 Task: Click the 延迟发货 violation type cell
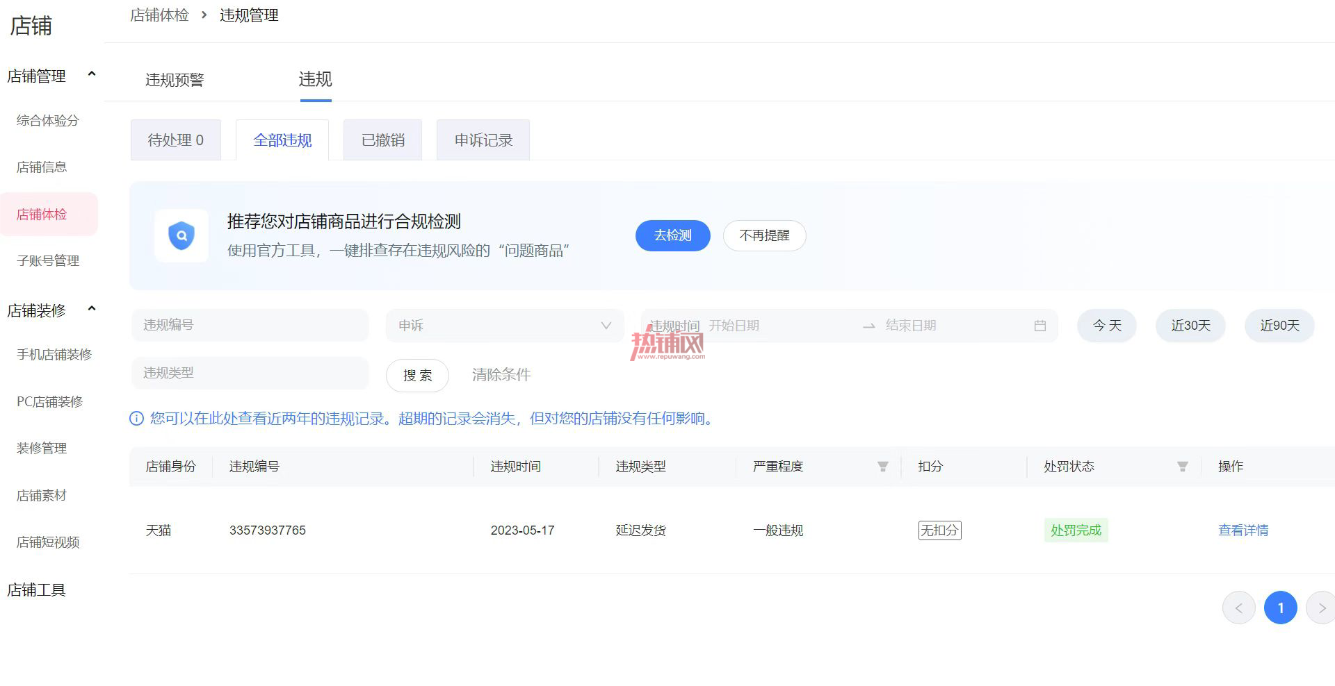pyautogui.click(x=640, y=530)
